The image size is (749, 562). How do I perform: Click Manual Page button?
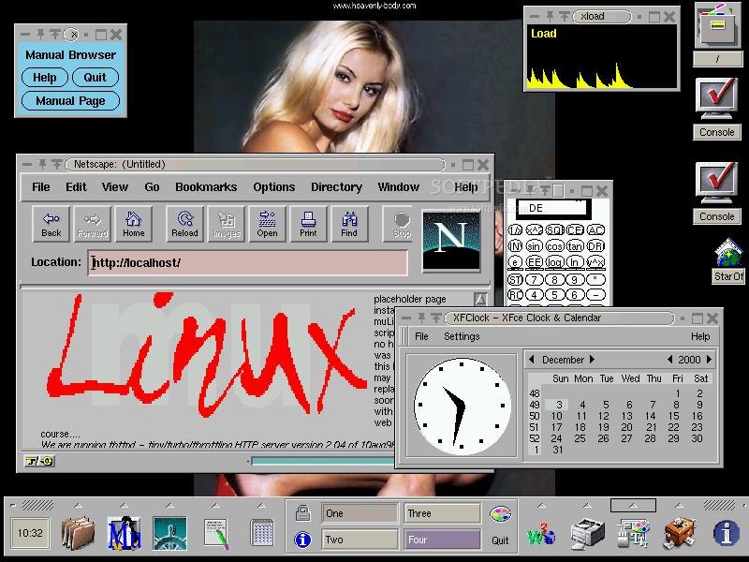[x=70, y=101]
